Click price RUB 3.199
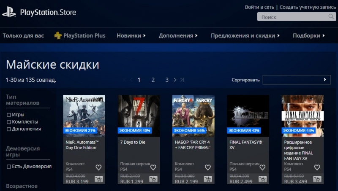The width and height of the screenshot is (338, 191). click(77, 182)
